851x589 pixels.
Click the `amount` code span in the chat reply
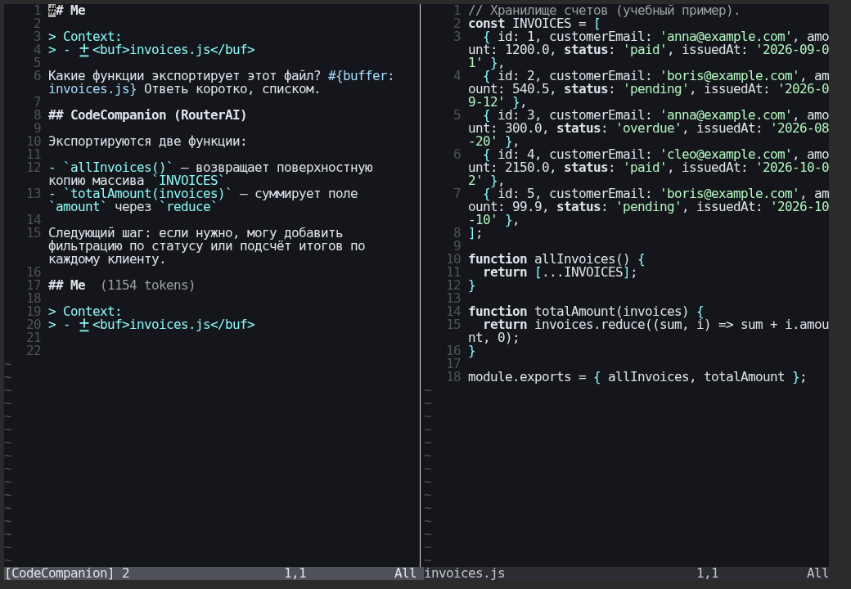[78, 207]
